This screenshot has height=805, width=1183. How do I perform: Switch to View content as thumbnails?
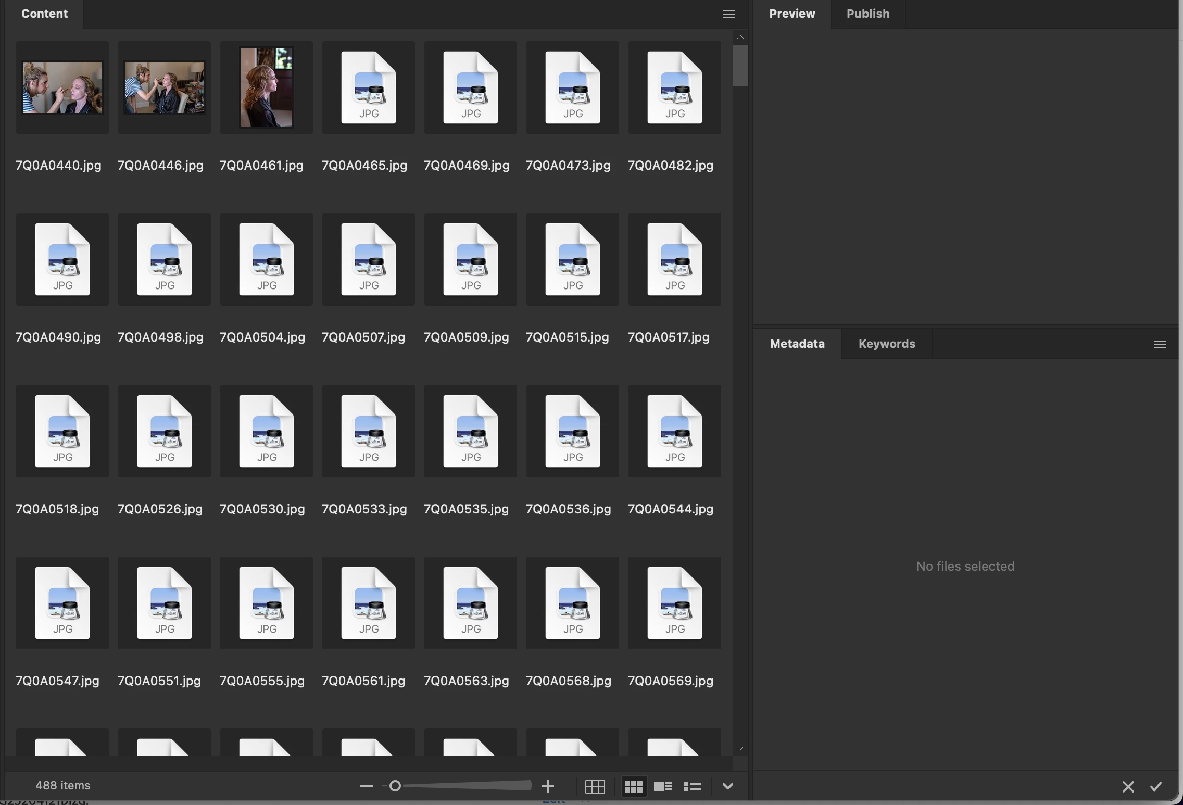click(633, 786)
